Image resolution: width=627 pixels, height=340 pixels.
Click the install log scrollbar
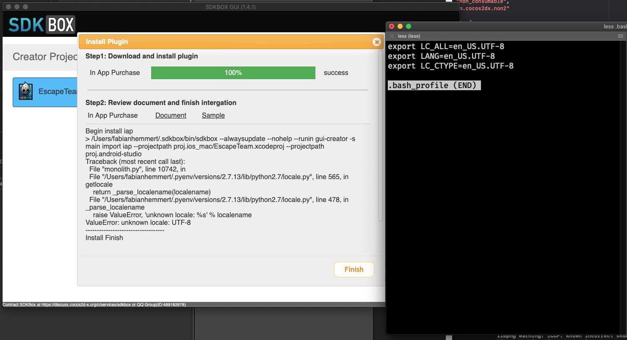(x=380, y=135)
